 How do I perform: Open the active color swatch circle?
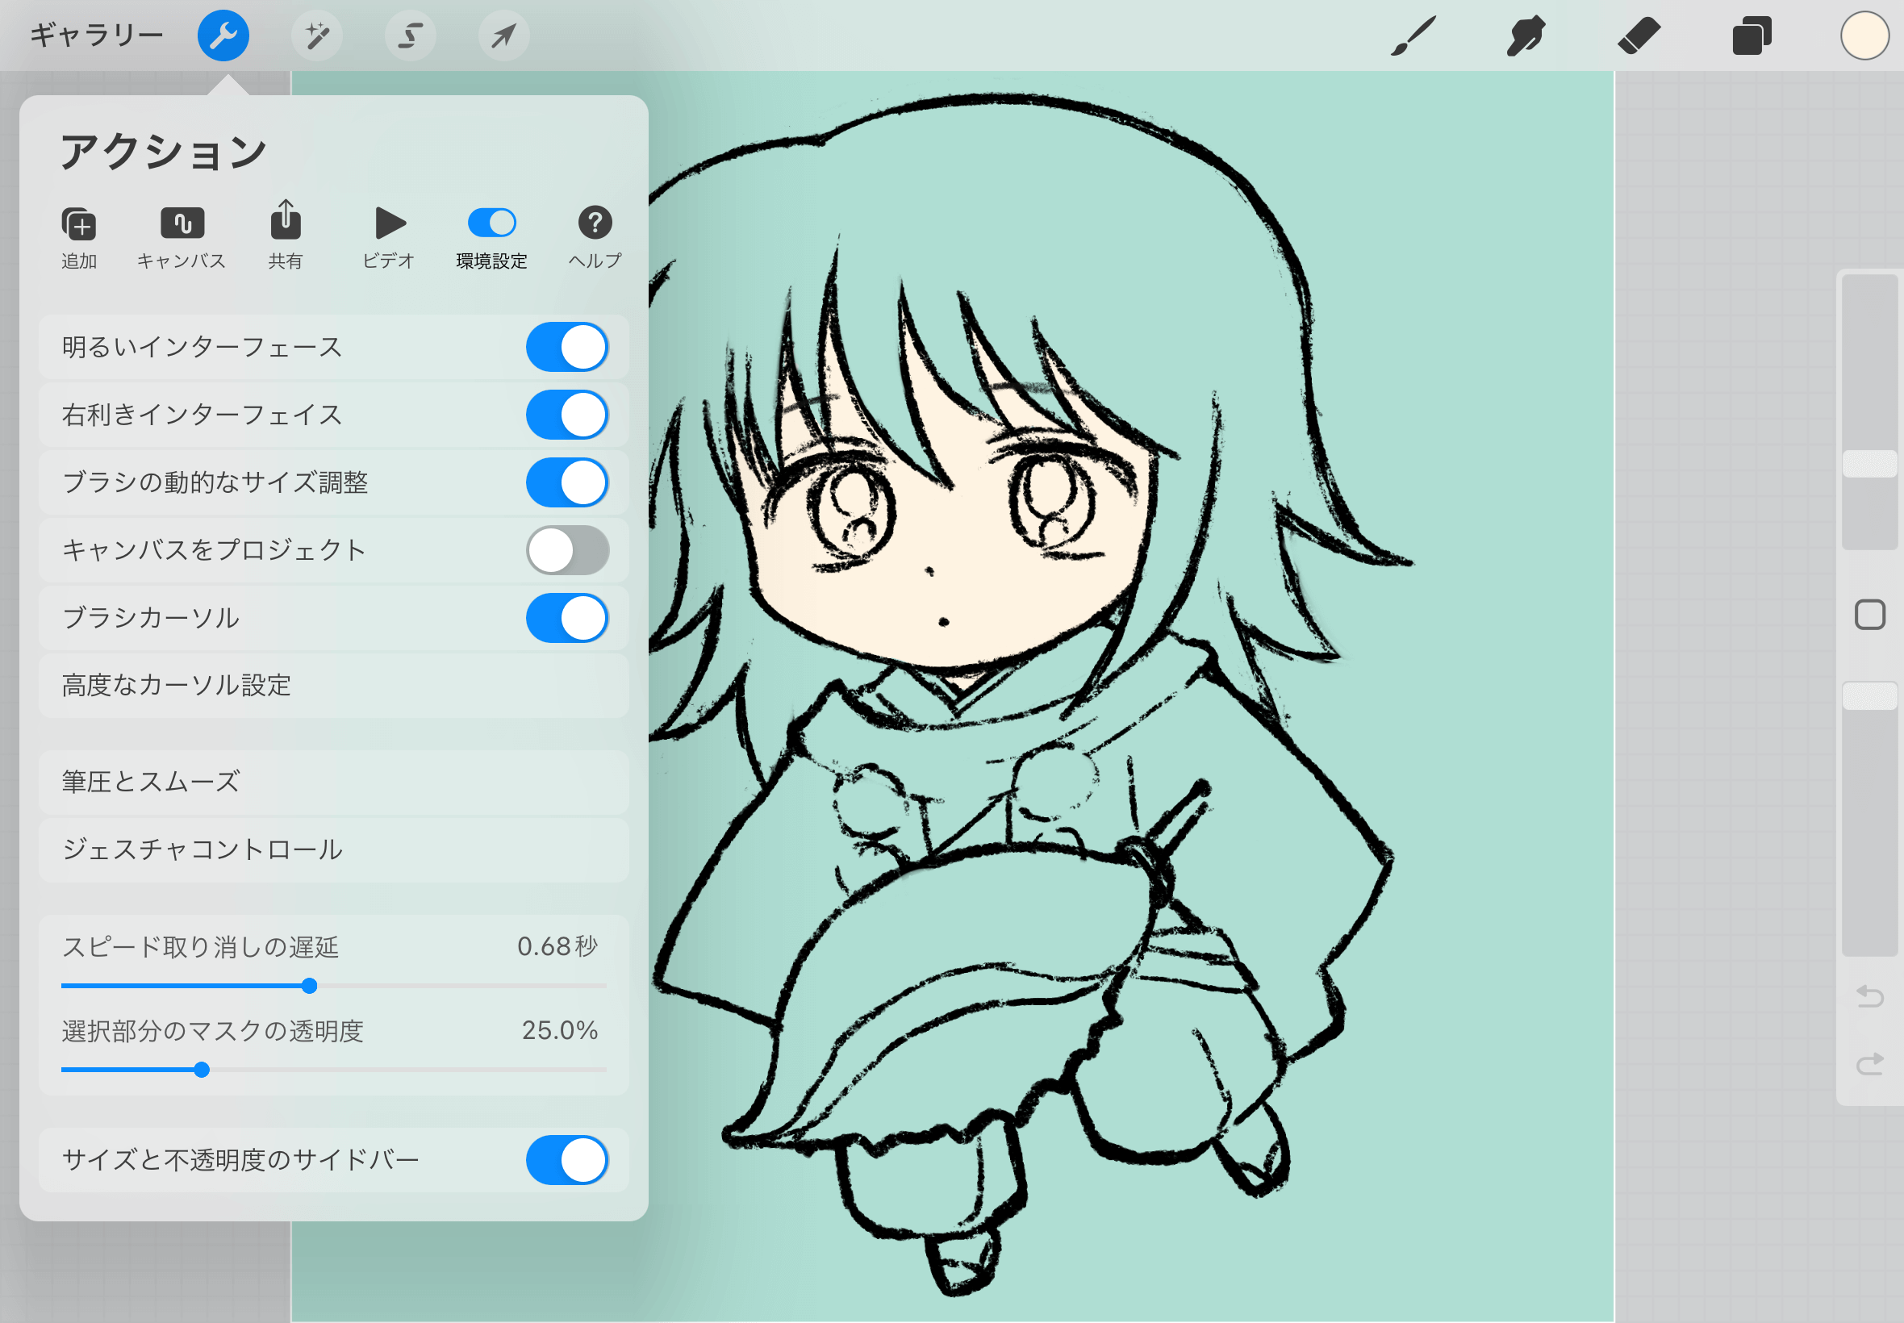[x=1864, y=35]
